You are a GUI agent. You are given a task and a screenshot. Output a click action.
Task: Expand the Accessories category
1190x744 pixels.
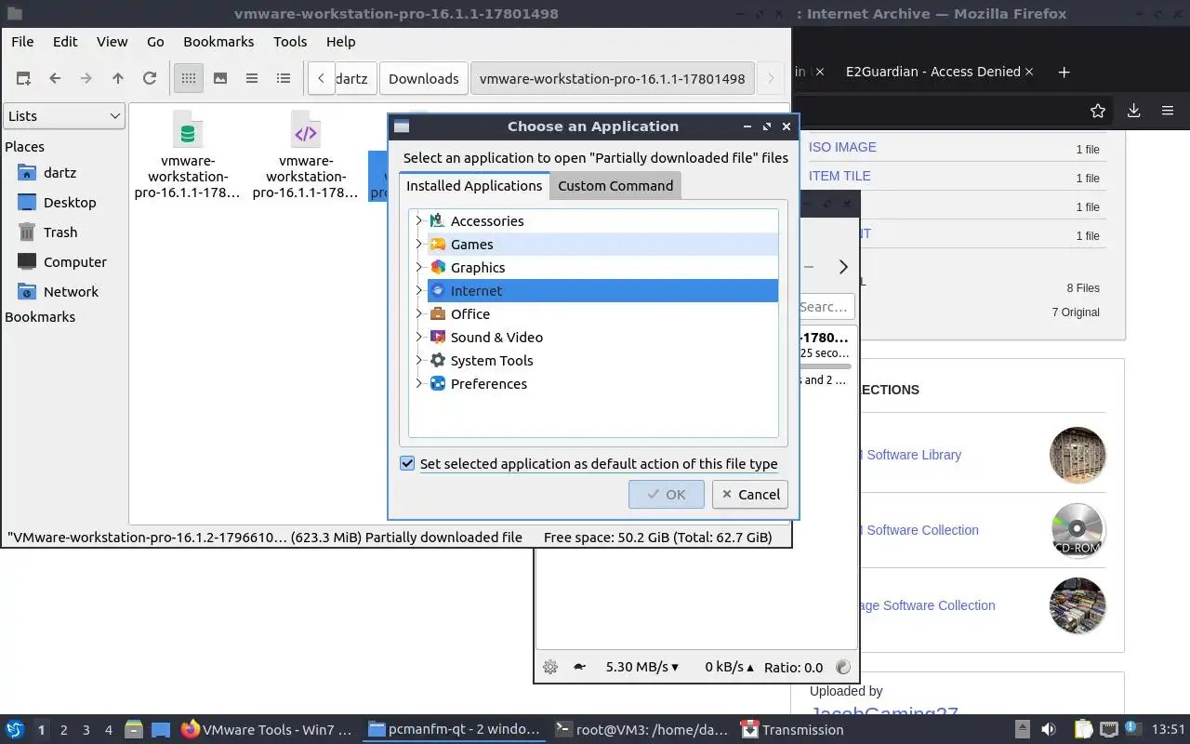coord(419,220)
